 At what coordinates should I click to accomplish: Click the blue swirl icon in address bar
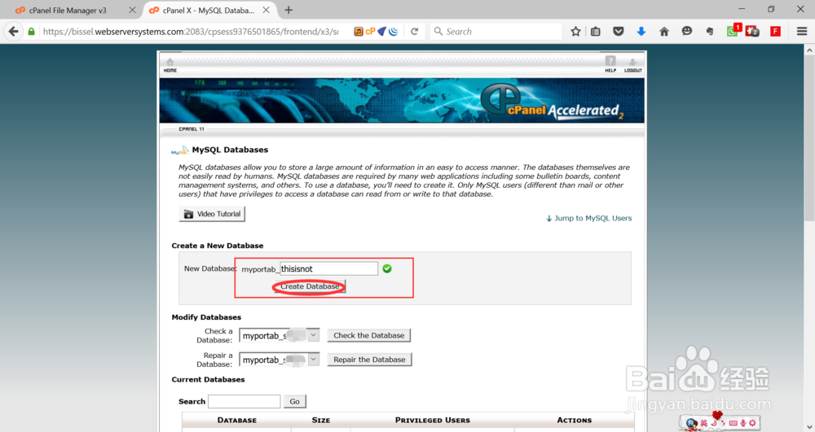[394, 32]
